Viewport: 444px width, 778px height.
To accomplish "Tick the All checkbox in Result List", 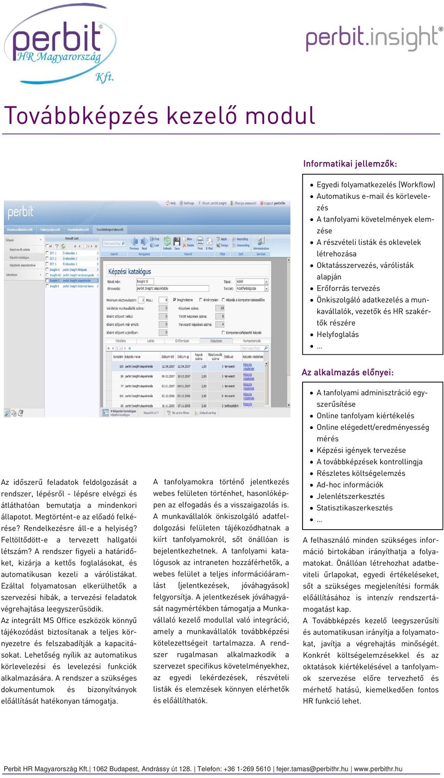I will coord(47,246).
